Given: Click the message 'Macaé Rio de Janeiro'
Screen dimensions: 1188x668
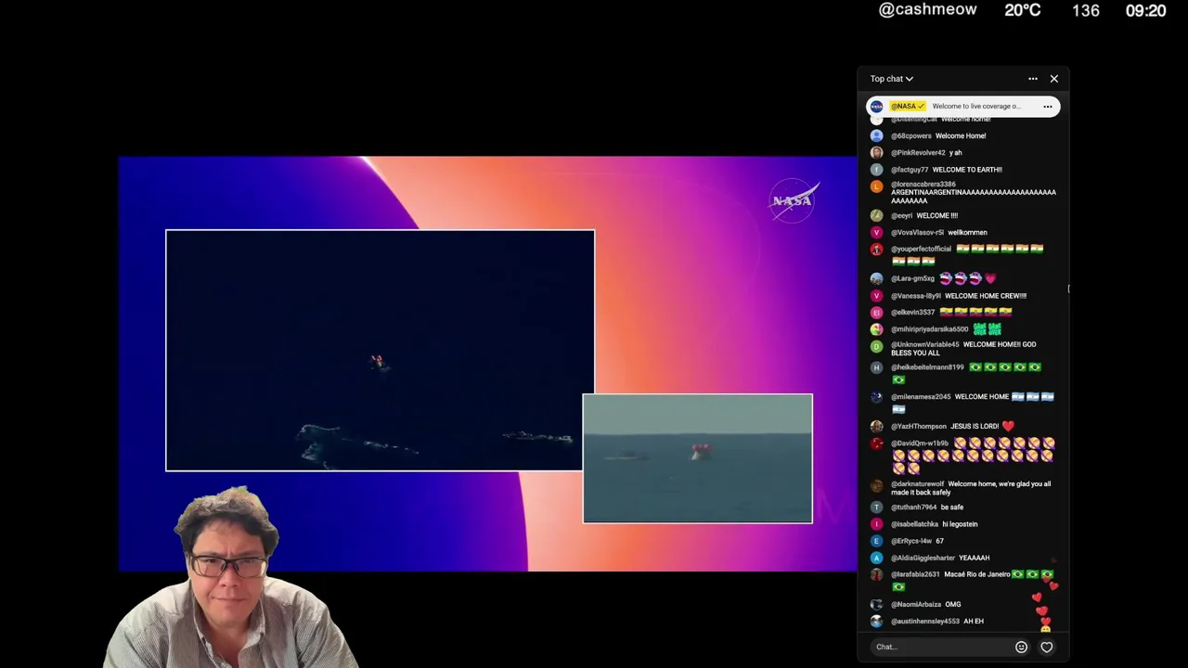Looking at the screenshot, I should click(977, 574).
